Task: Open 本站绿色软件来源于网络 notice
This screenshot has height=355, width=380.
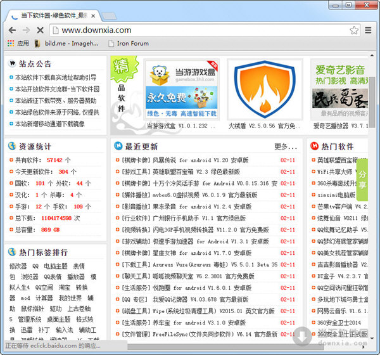Action: click(57, 112)
